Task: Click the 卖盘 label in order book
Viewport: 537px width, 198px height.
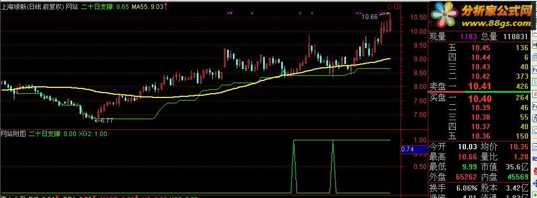Action: [x=438, y=86]
